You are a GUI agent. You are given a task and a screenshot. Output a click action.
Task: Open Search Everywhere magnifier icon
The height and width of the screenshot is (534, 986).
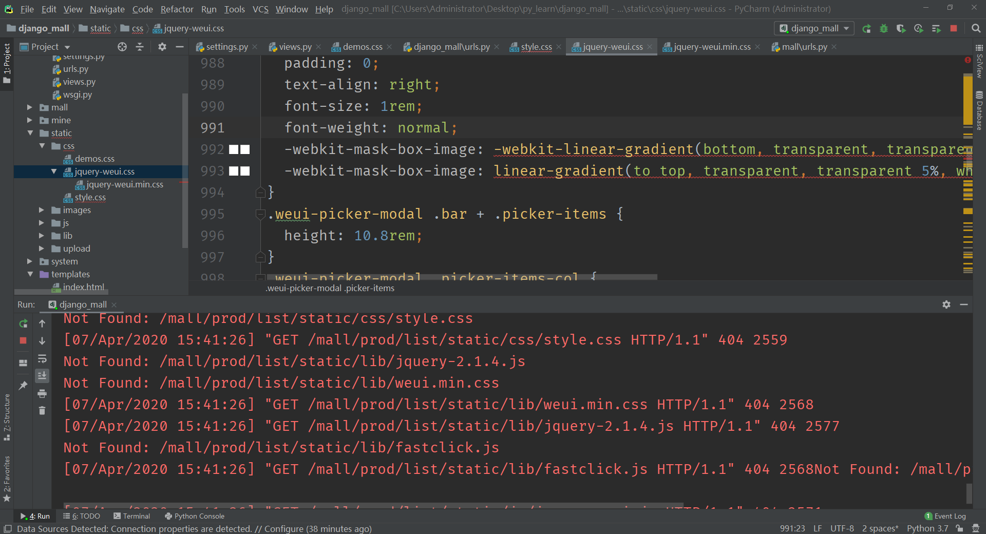click(976, 29)
